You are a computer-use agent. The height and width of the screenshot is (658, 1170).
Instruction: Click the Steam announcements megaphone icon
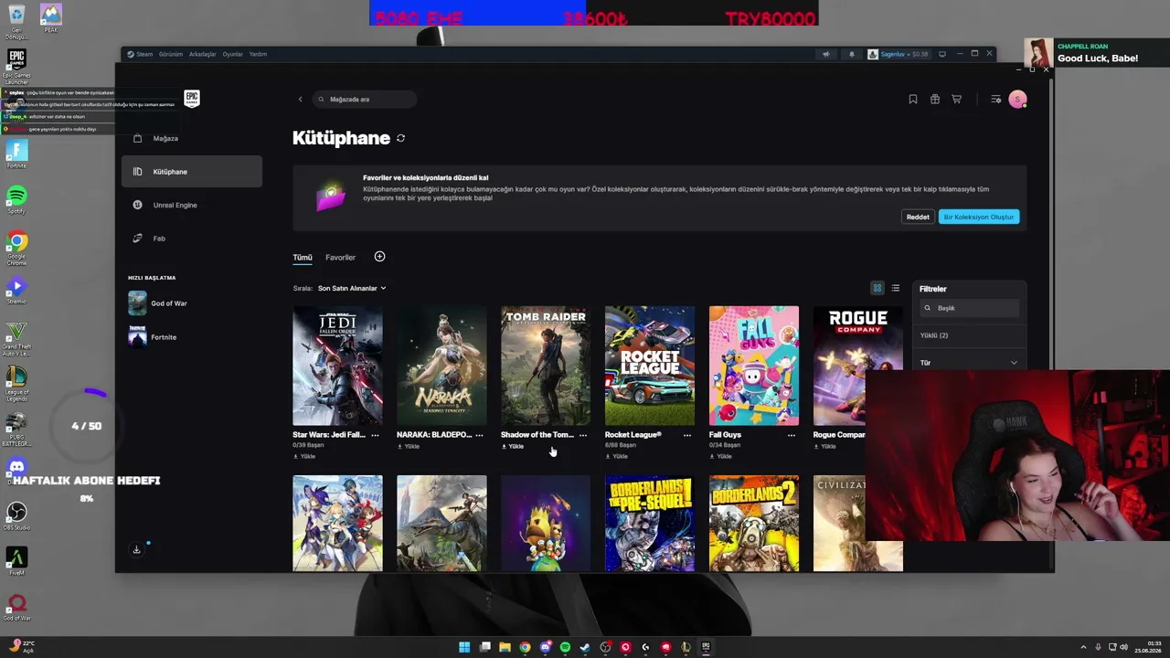click(x=826, y=54)
